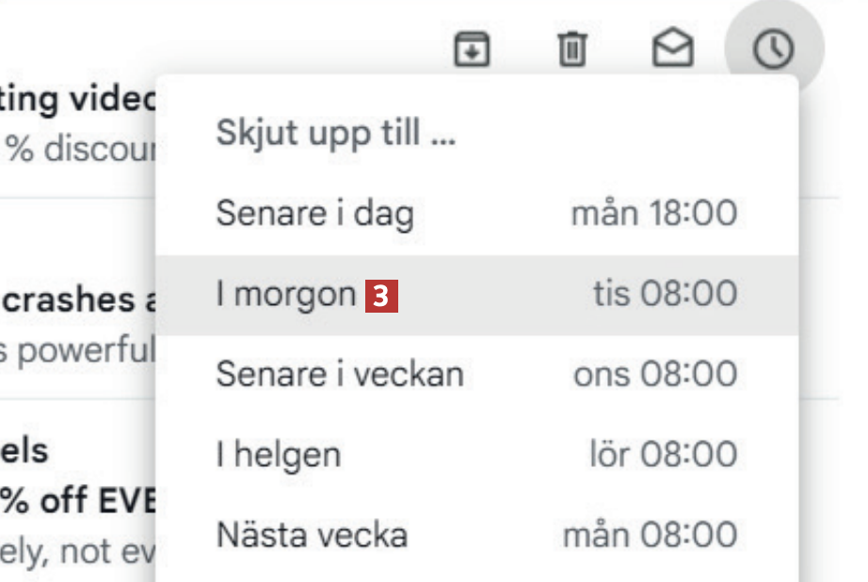Click the "Skjut upp till ..." menu header
The height and width of the screenshot is (582, 868).
point(336,134)
